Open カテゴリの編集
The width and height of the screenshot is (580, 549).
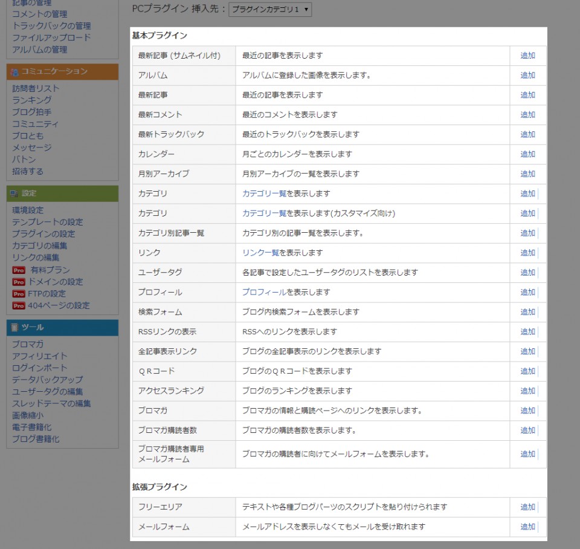pos(40,246)
